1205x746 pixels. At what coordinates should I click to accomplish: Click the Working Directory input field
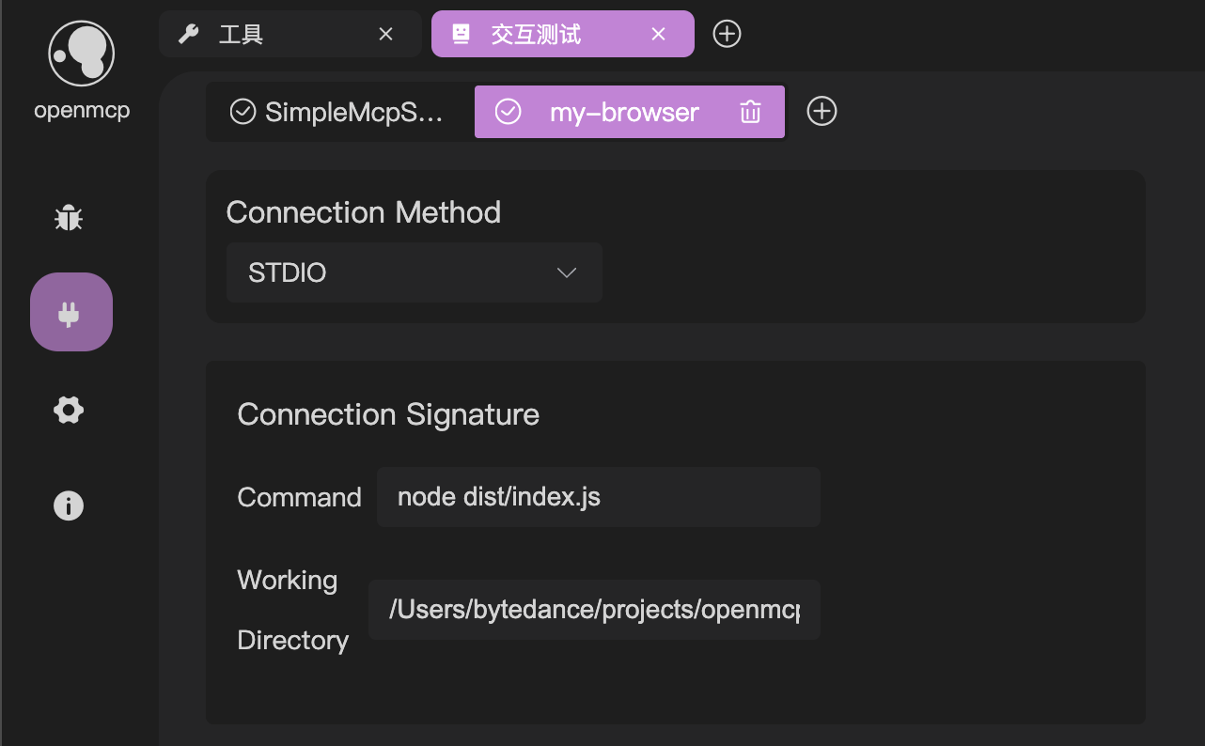click(x=594, y=610)
